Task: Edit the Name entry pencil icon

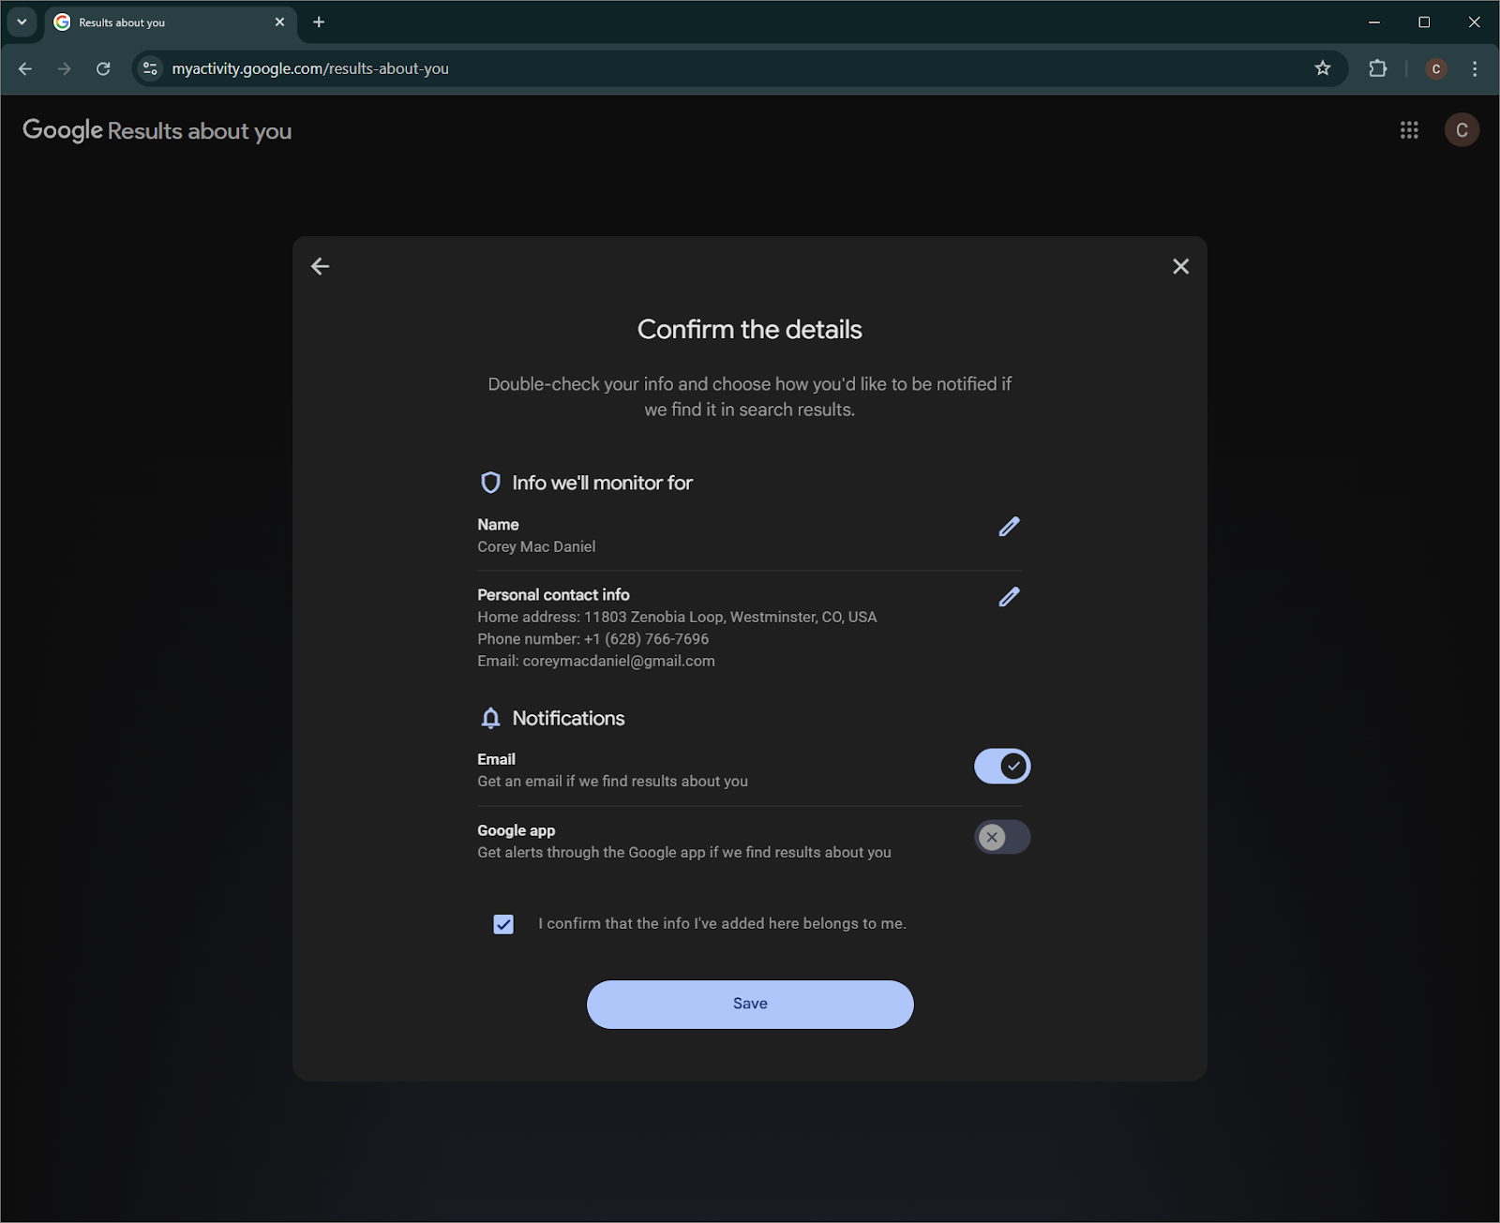Action: 1009,527
